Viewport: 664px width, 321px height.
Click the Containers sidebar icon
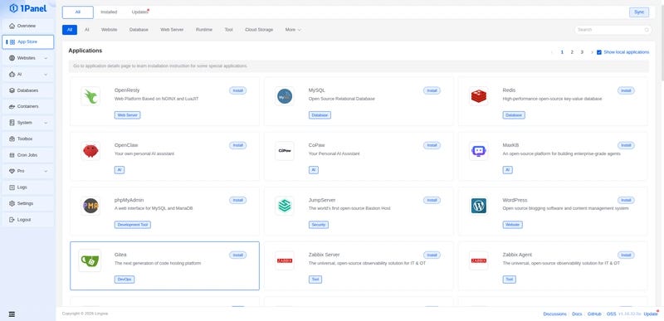[x=12, y=106]
